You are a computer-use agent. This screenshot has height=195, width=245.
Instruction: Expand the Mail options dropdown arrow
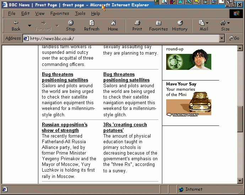tap(207, 23)
